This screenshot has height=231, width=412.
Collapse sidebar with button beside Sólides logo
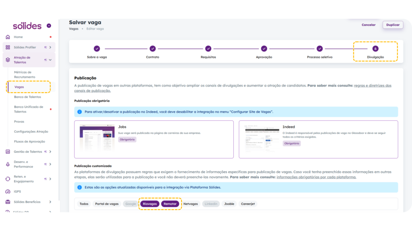point(49,26)
